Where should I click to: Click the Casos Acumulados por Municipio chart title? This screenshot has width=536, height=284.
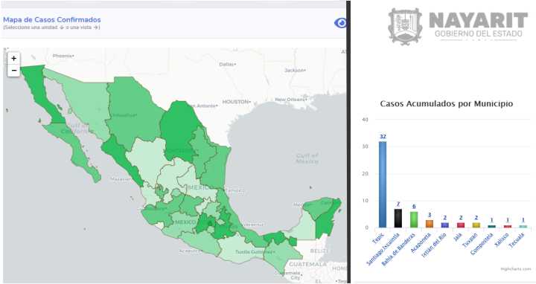447,103
